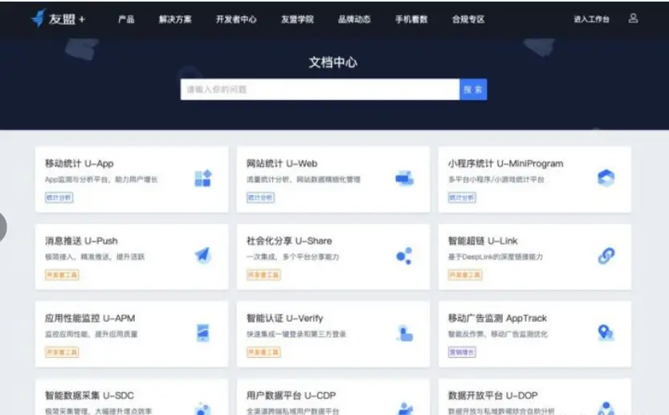
Task: Open the 产品 menu
Action: 126,19
